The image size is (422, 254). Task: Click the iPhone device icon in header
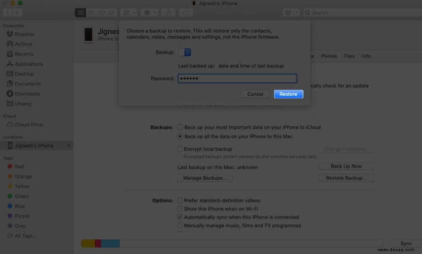tap(88, 35)
